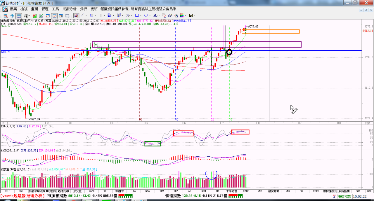Expand the color palette dropdown arrow
The height and width of the screenshot is (201, 374).
click(186, 15)
